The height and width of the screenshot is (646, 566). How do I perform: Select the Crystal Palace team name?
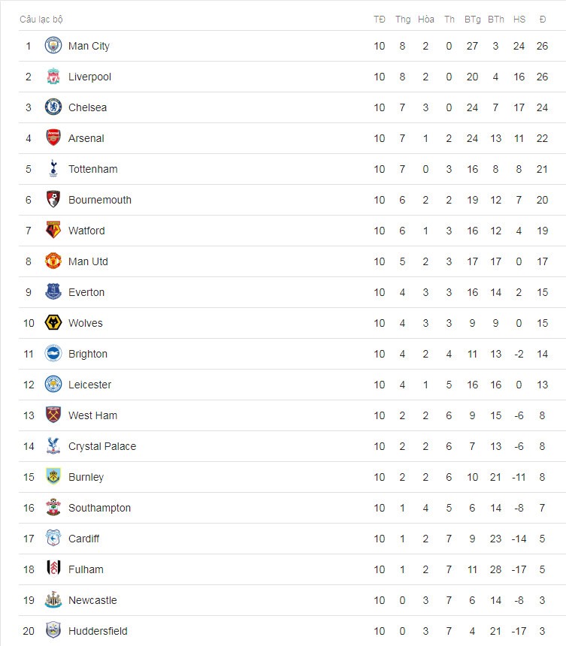tap(102, 446)
